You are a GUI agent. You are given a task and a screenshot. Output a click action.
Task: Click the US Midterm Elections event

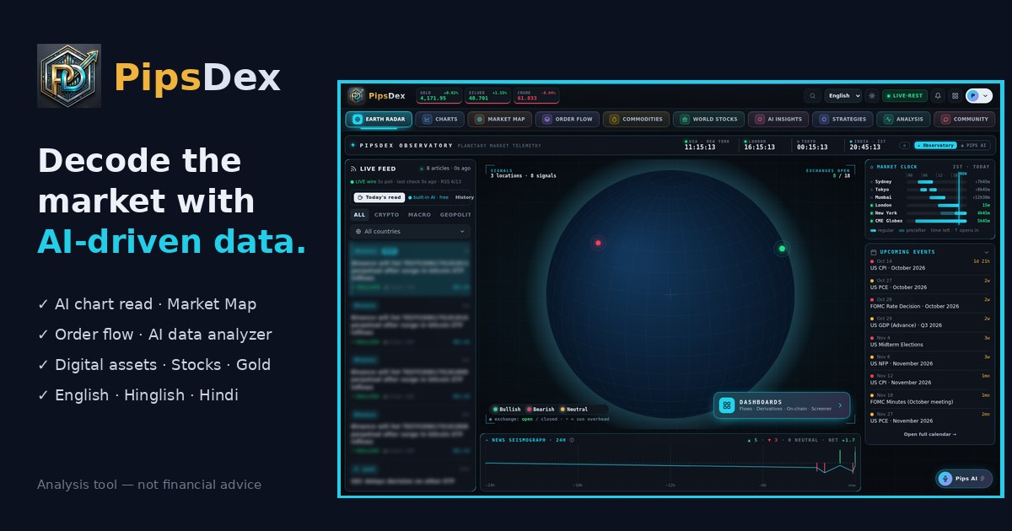929,341
